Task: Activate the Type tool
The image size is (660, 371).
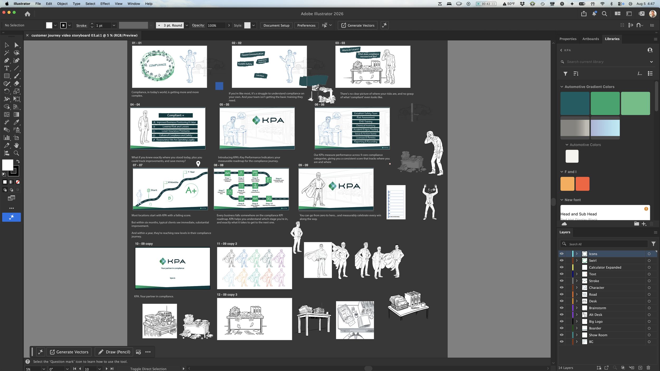Action: (7, 68)
